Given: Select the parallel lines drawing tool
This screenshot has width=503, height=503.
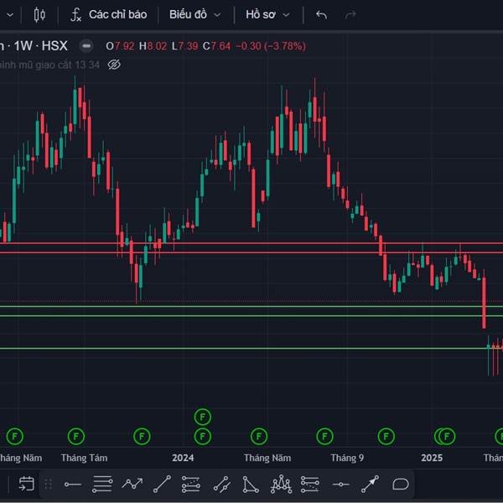Looking at the screenshot, I should click(x=102, y=484).
